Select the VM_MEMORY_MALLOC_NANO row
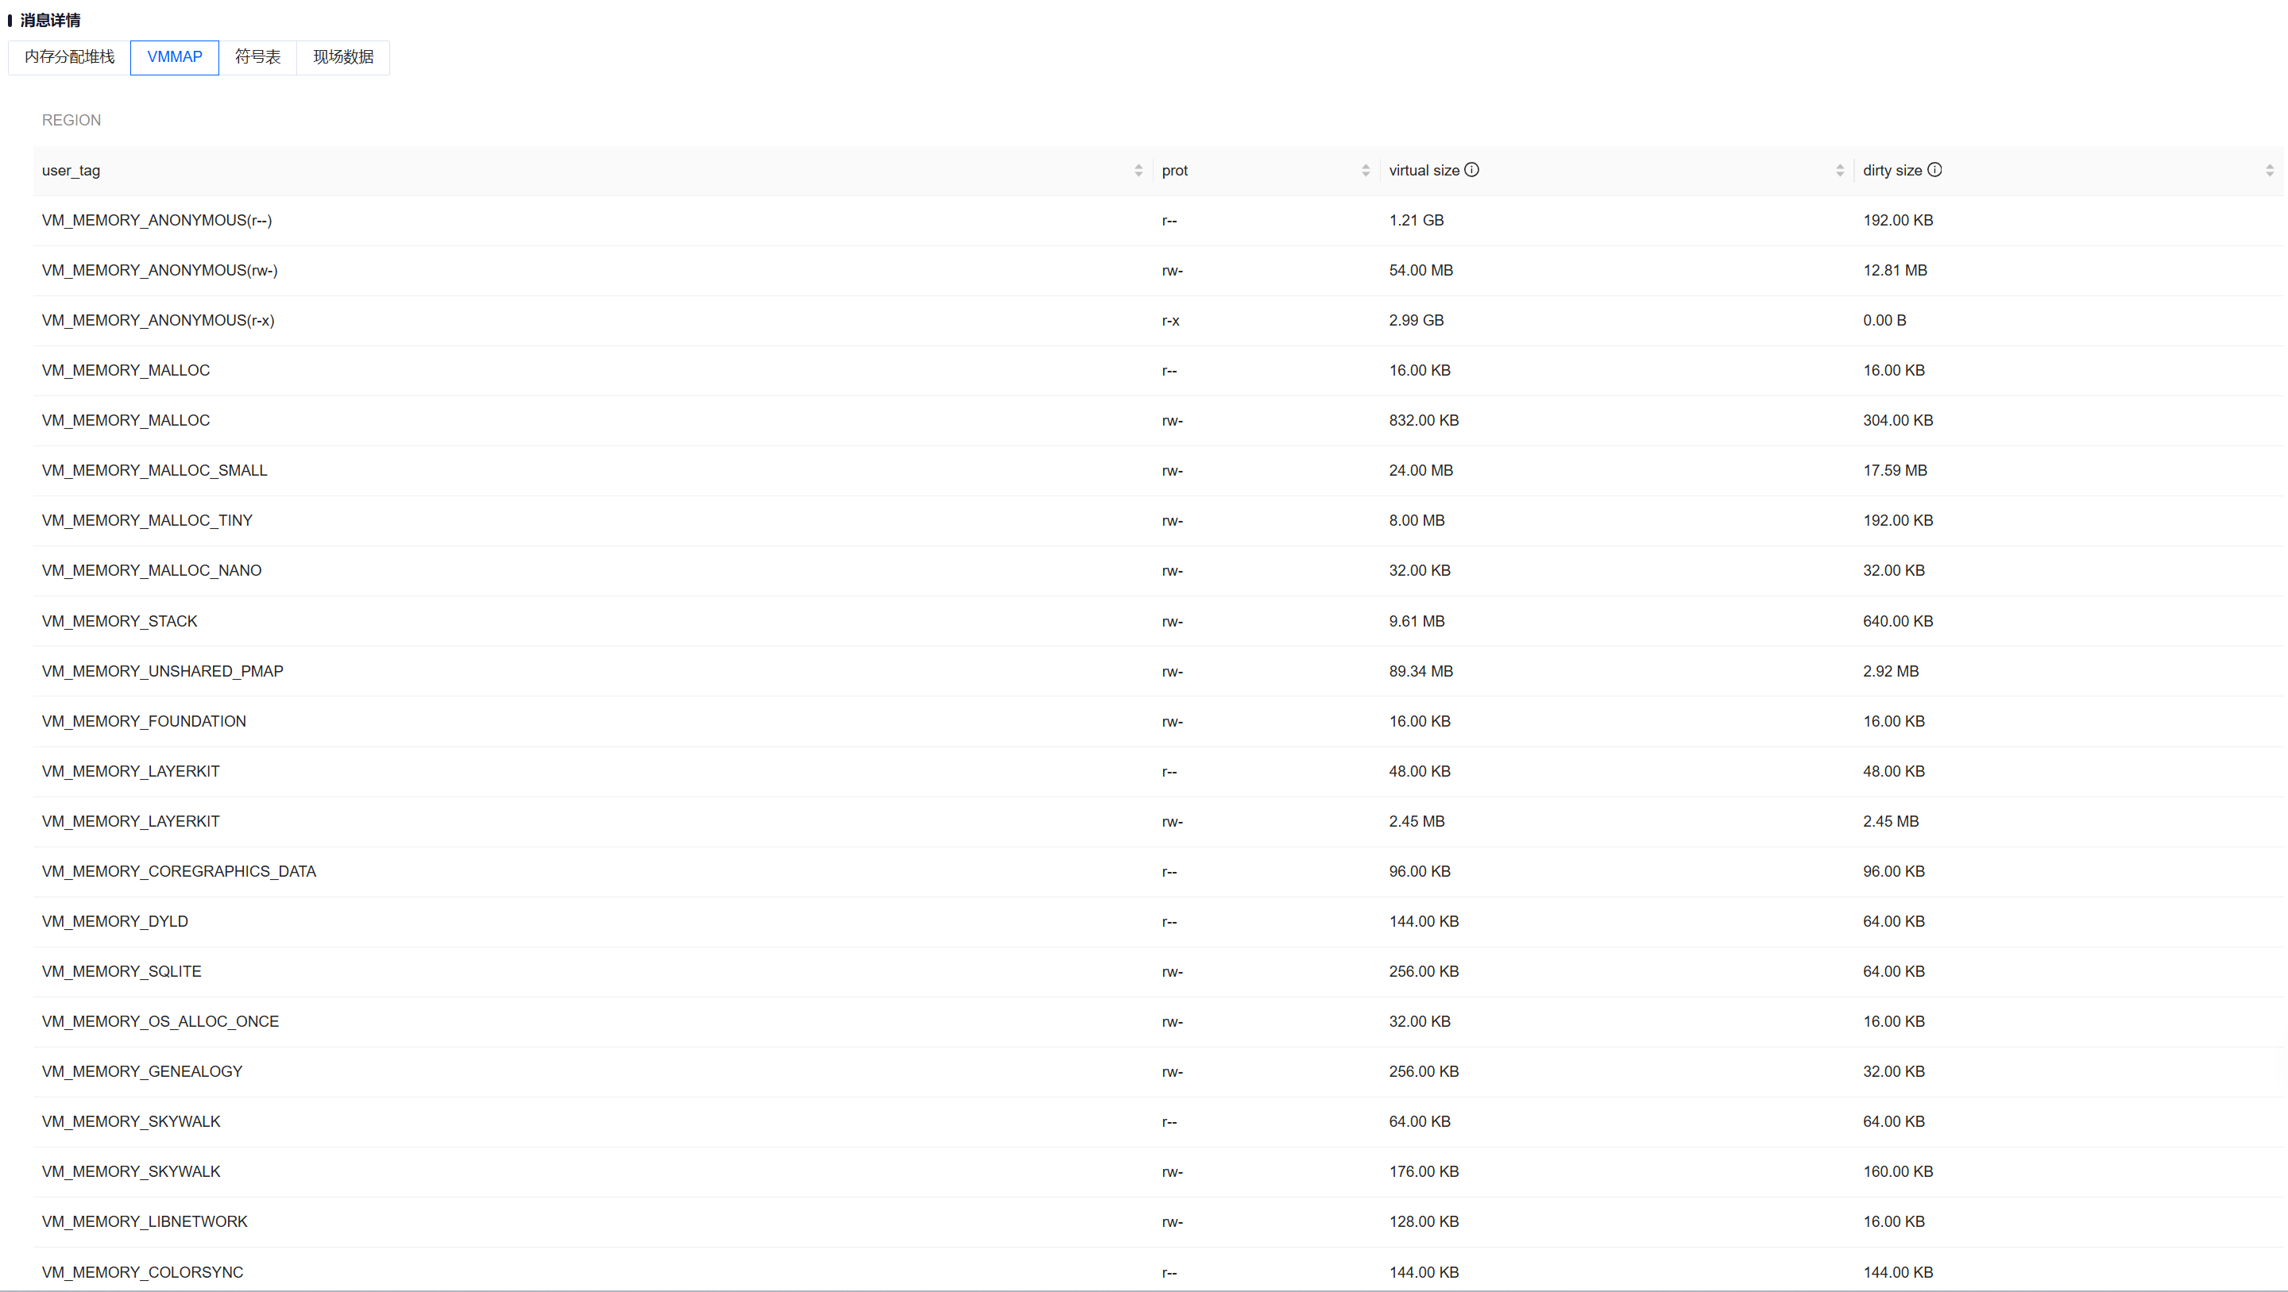Image resolution: width=2288 pixels, height=1292 pixels. [x=151, y=570]
